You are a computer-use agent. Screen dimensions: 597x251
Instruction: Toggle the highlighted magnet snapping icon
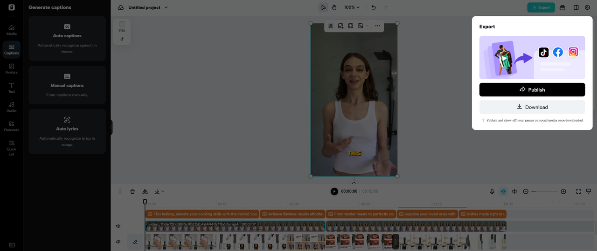(x=503, y=191)
